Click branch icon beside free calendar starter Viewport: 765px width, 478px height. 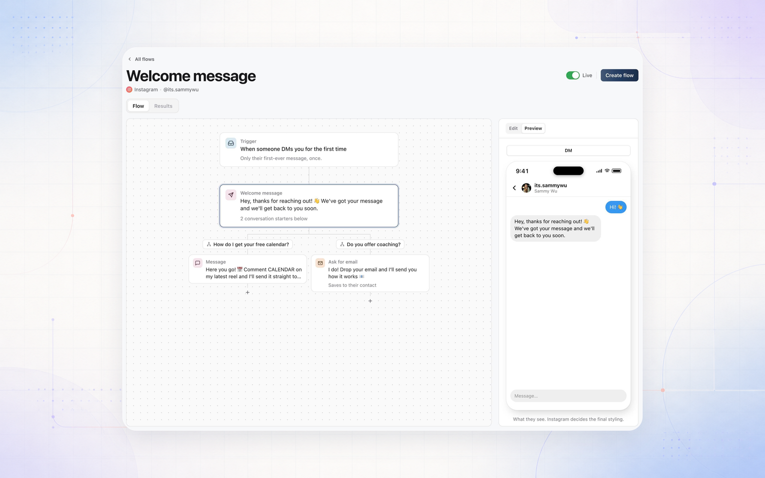(x=209, y=244)
